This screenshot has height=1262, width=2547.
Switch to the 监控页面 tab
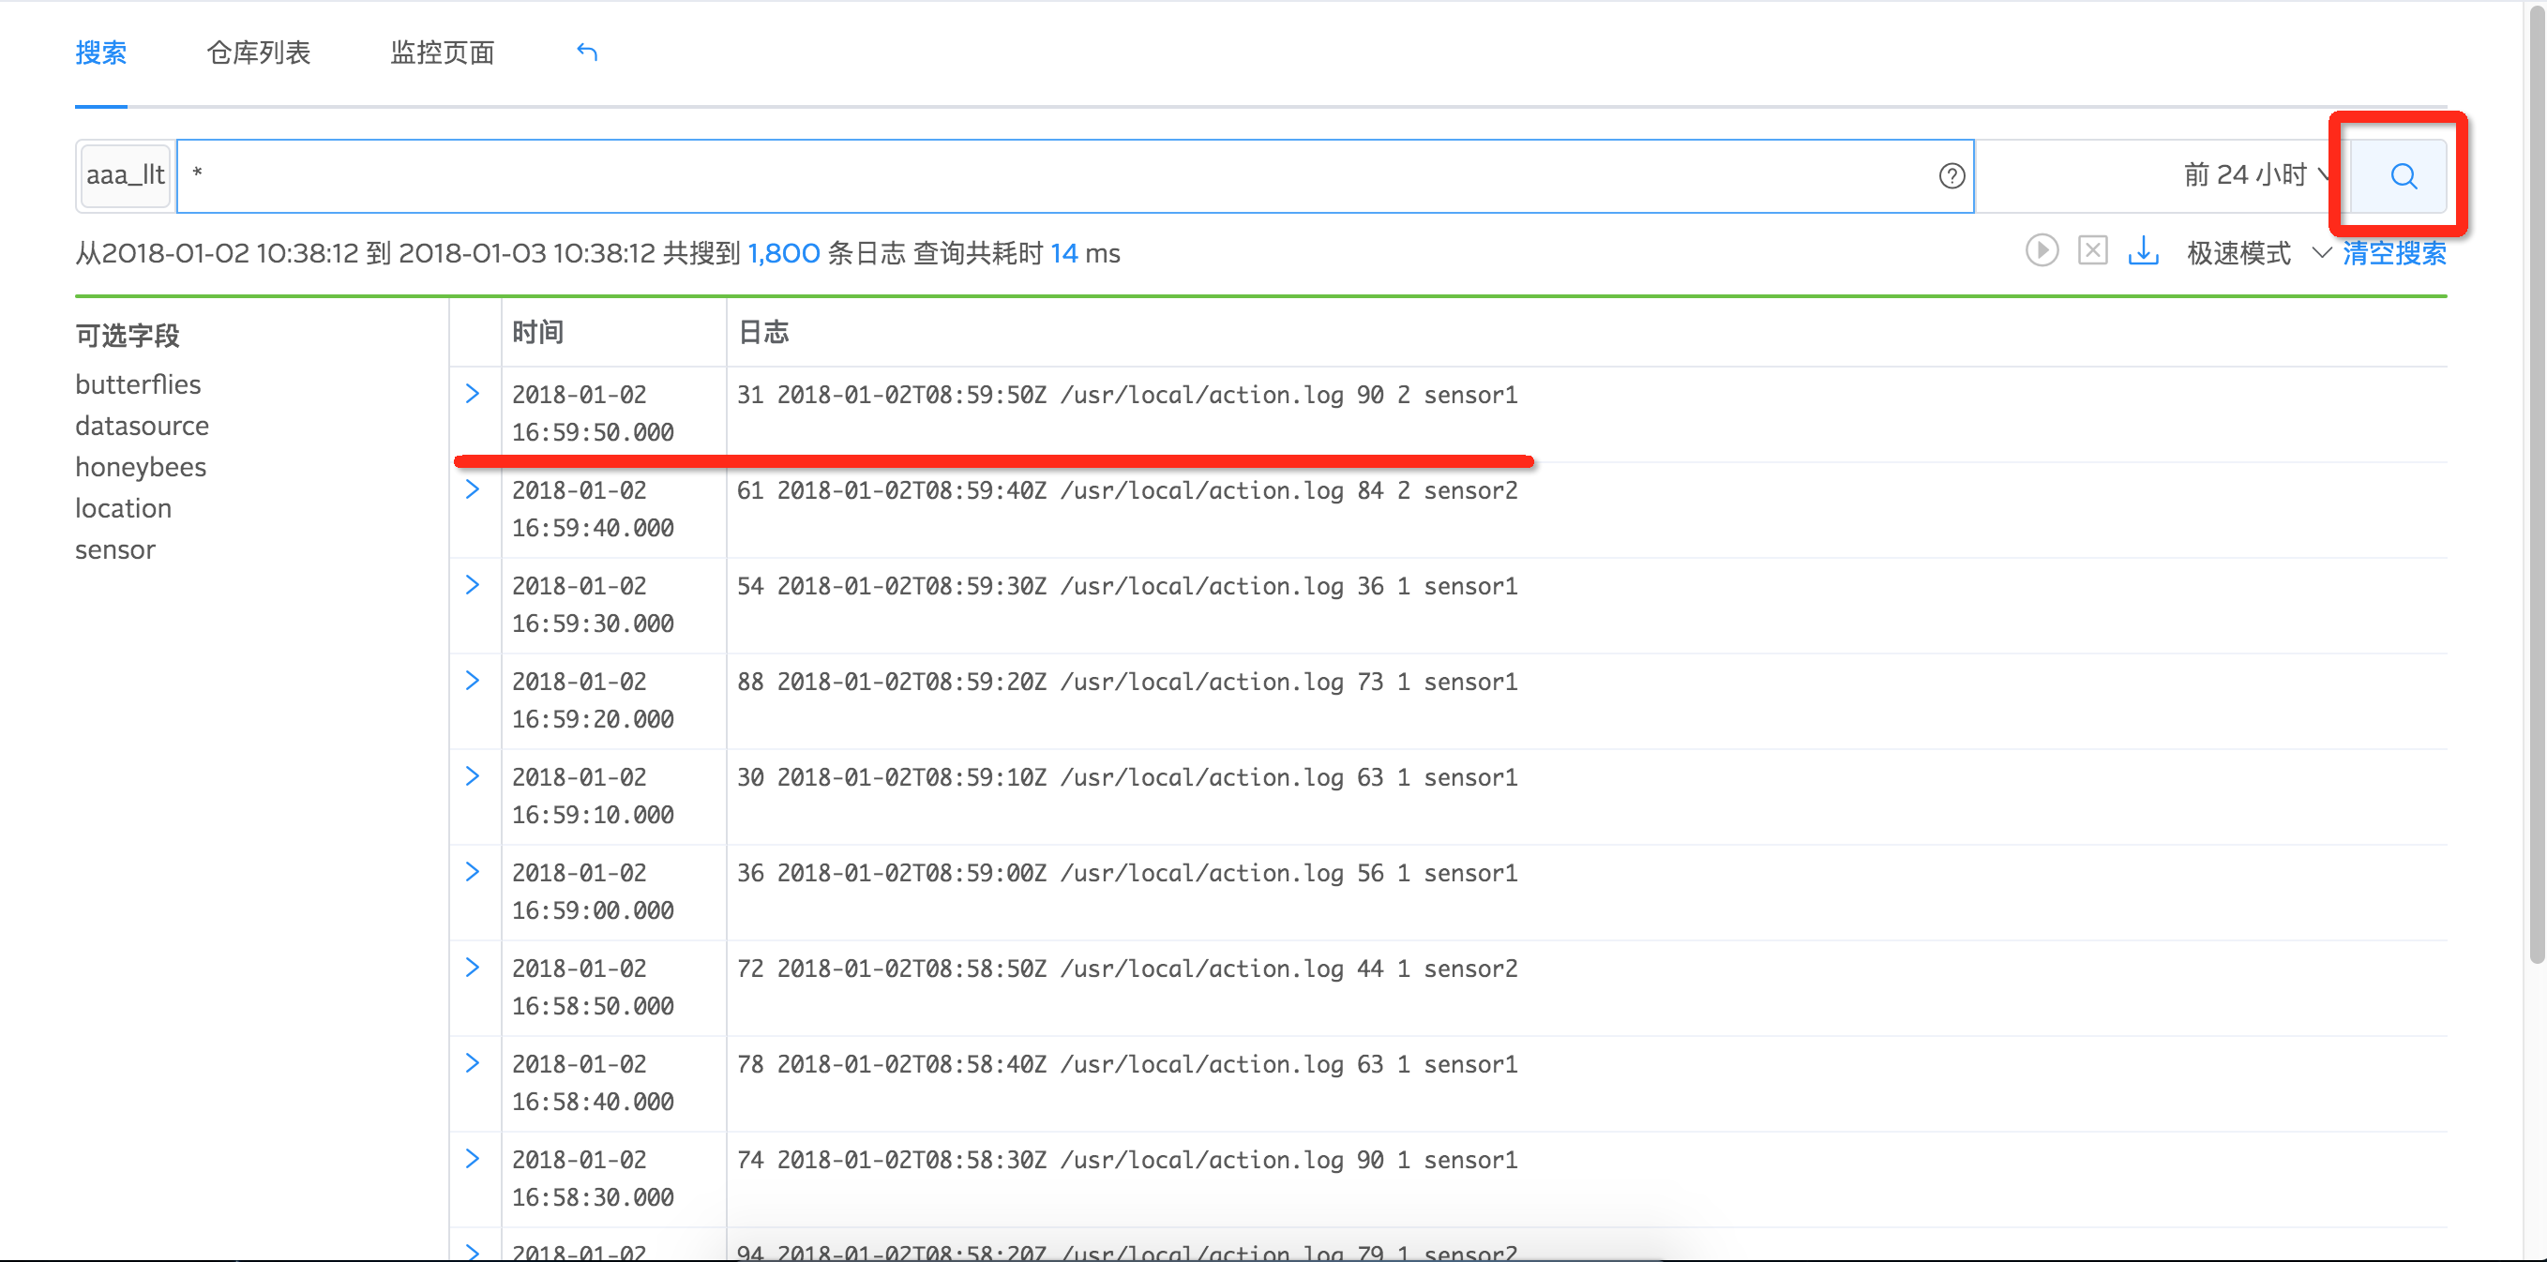442,53
